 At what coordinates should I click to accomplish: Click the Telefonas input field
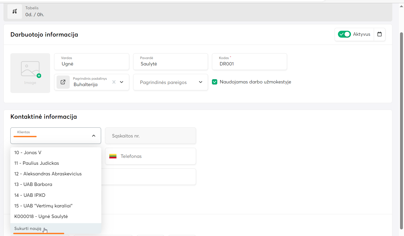point(157,156)
